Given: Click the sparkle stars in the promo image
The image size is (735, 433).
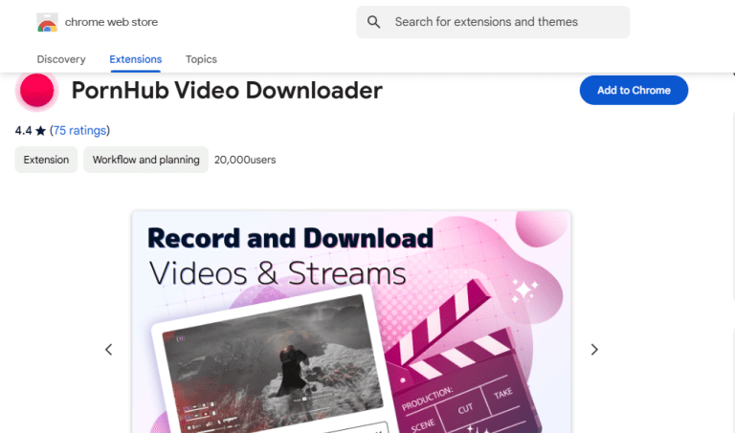Looking at the screenshot, I should pos(523,291).
